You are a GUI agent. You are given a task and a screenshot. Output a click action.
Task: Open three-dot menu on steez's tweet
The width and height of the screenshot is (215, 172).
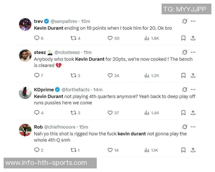tap(193, 52)
